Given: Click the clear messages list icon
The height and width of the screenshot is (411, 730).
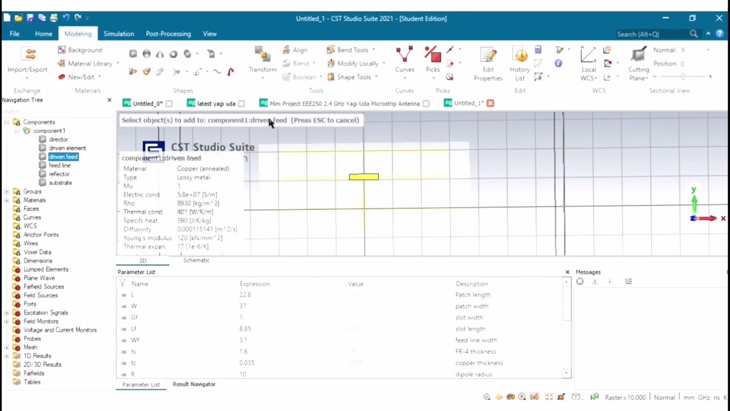Looking at the screenshot, I should point(628,281).
